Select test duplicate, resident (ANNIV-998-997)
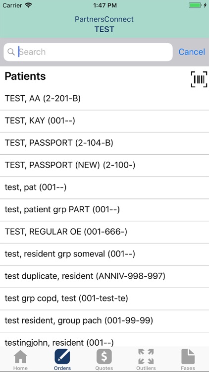The image size is (209, 372). point(104,276)
